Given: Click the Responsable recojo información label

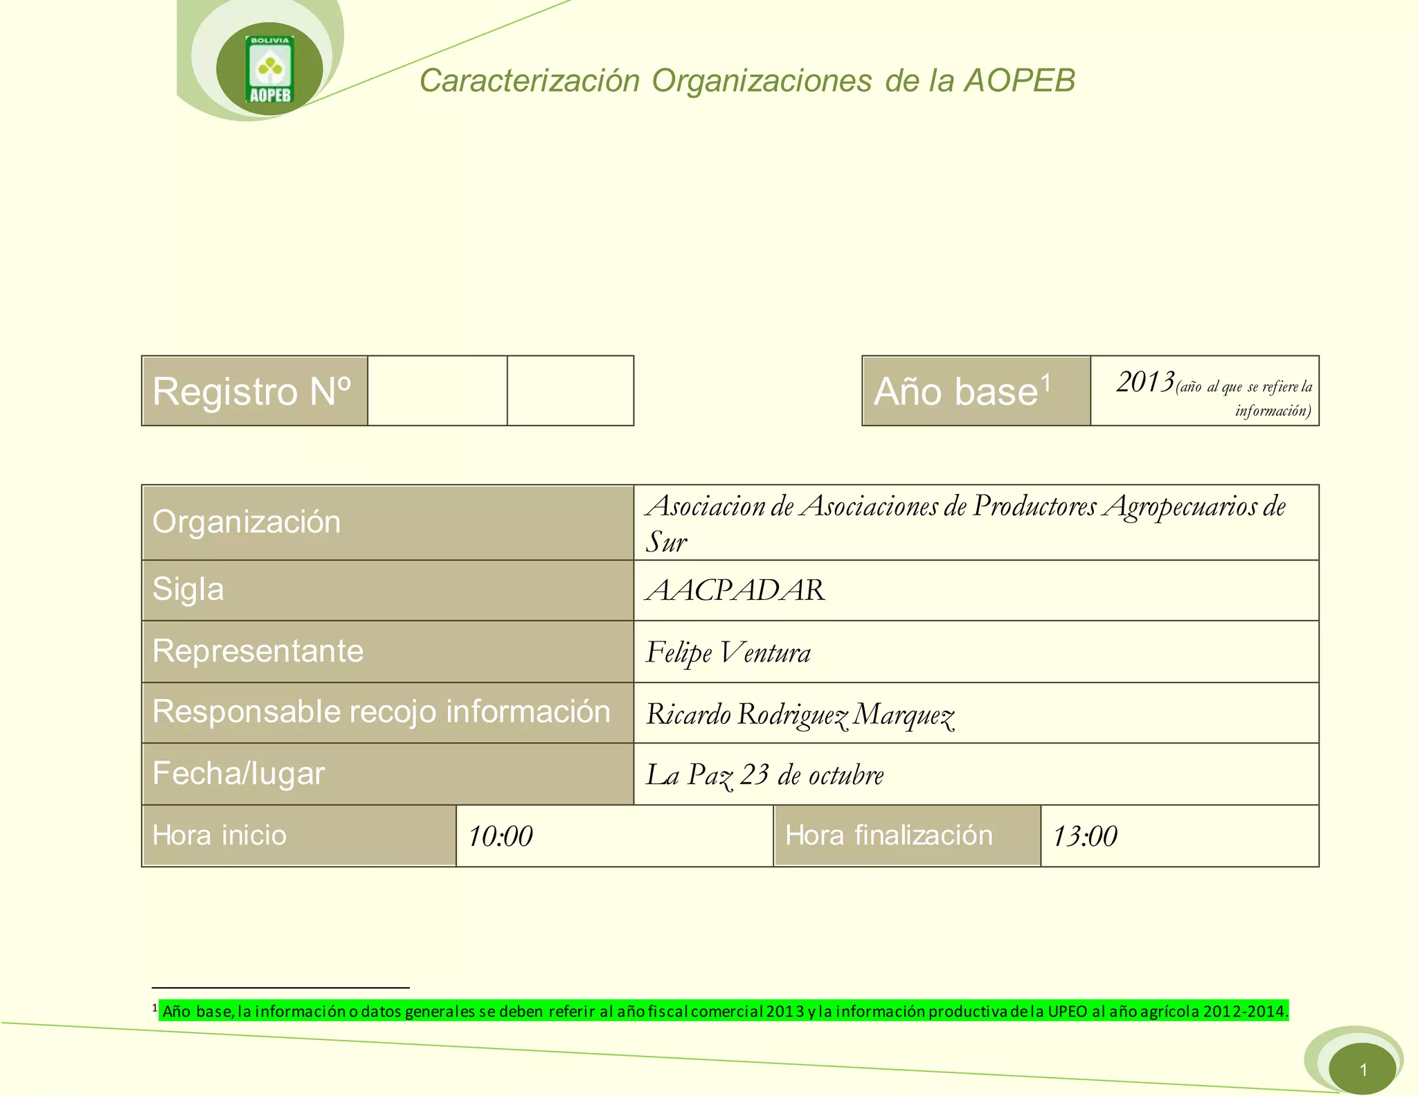Looking at the screenshot, I should pyautogui.click(x=382, y=712).
